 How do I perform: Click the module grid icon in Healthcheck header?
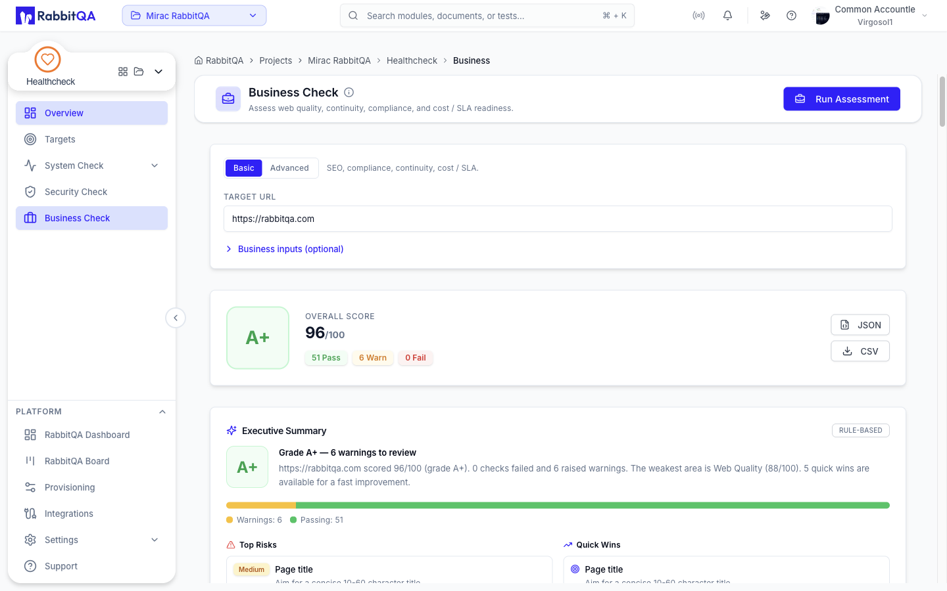click(123, 72)
